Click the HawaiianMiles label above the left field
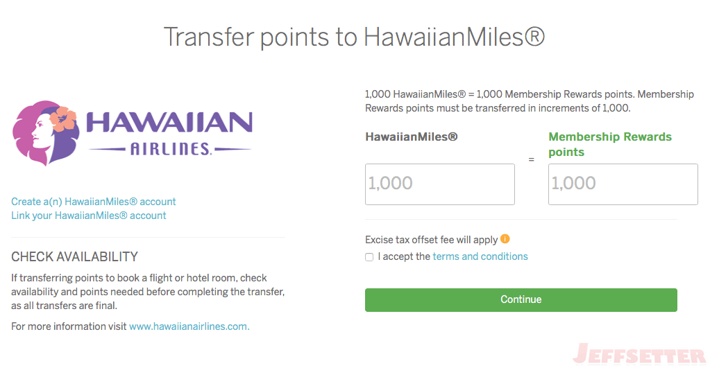The image size is (710, 368). (x=412, y=137)
